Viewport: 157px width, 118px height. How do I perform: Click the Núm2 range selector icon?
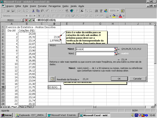click(115, 54)
